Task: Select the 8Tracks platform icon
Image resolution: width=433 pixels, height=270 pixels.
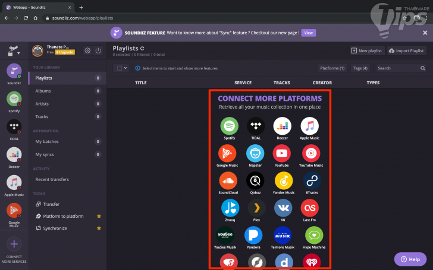Action: (312, 180)
